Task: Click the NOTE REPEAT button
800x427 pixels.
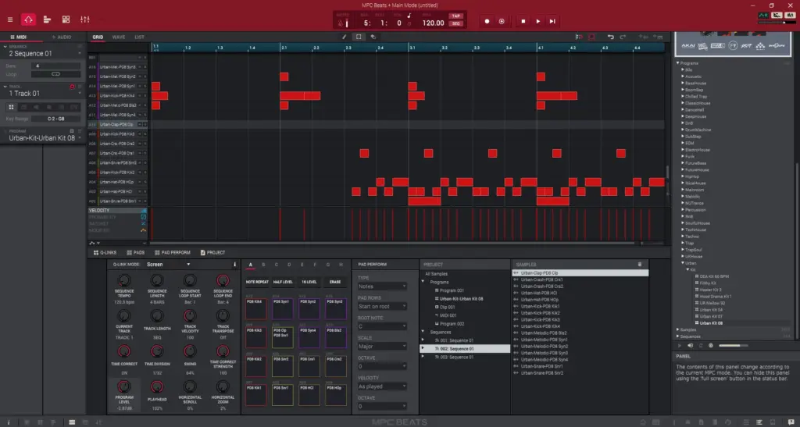Action: pyautogui.click(x=256, y=282)
